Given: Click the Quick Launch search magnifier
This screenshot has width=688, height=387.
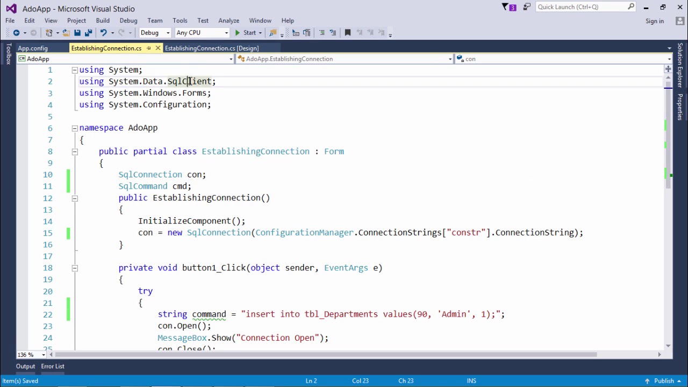Looking at the screenshot, I should coord(631,7).
